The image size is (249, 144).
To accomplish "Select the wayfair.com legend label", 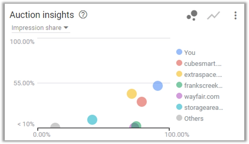I will (202, 97).
